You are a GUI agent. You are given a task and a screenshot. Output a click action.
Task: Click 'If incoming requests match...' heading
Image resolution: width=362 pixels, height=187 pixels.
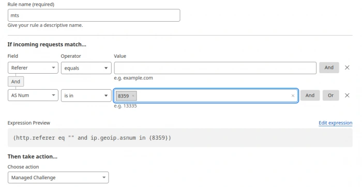(x=47, y=44)
